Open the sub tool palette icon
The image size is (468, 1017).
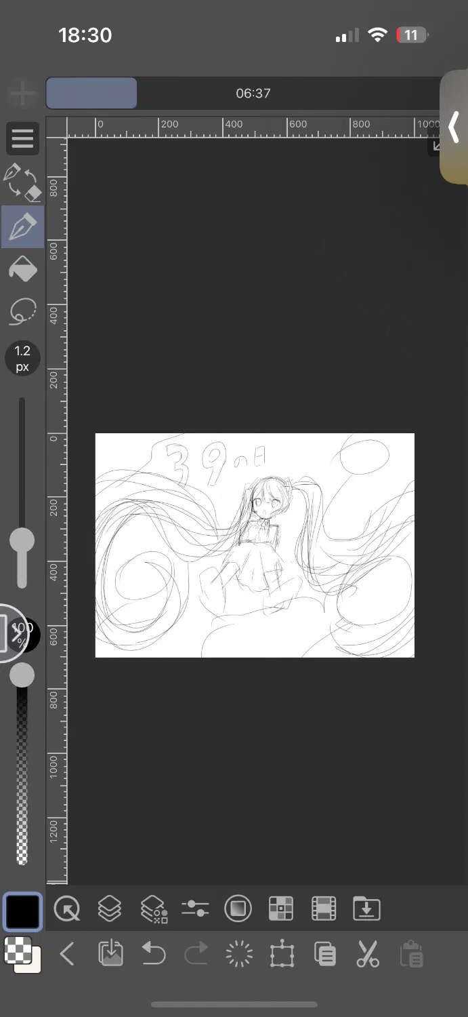tap(67, 908)
